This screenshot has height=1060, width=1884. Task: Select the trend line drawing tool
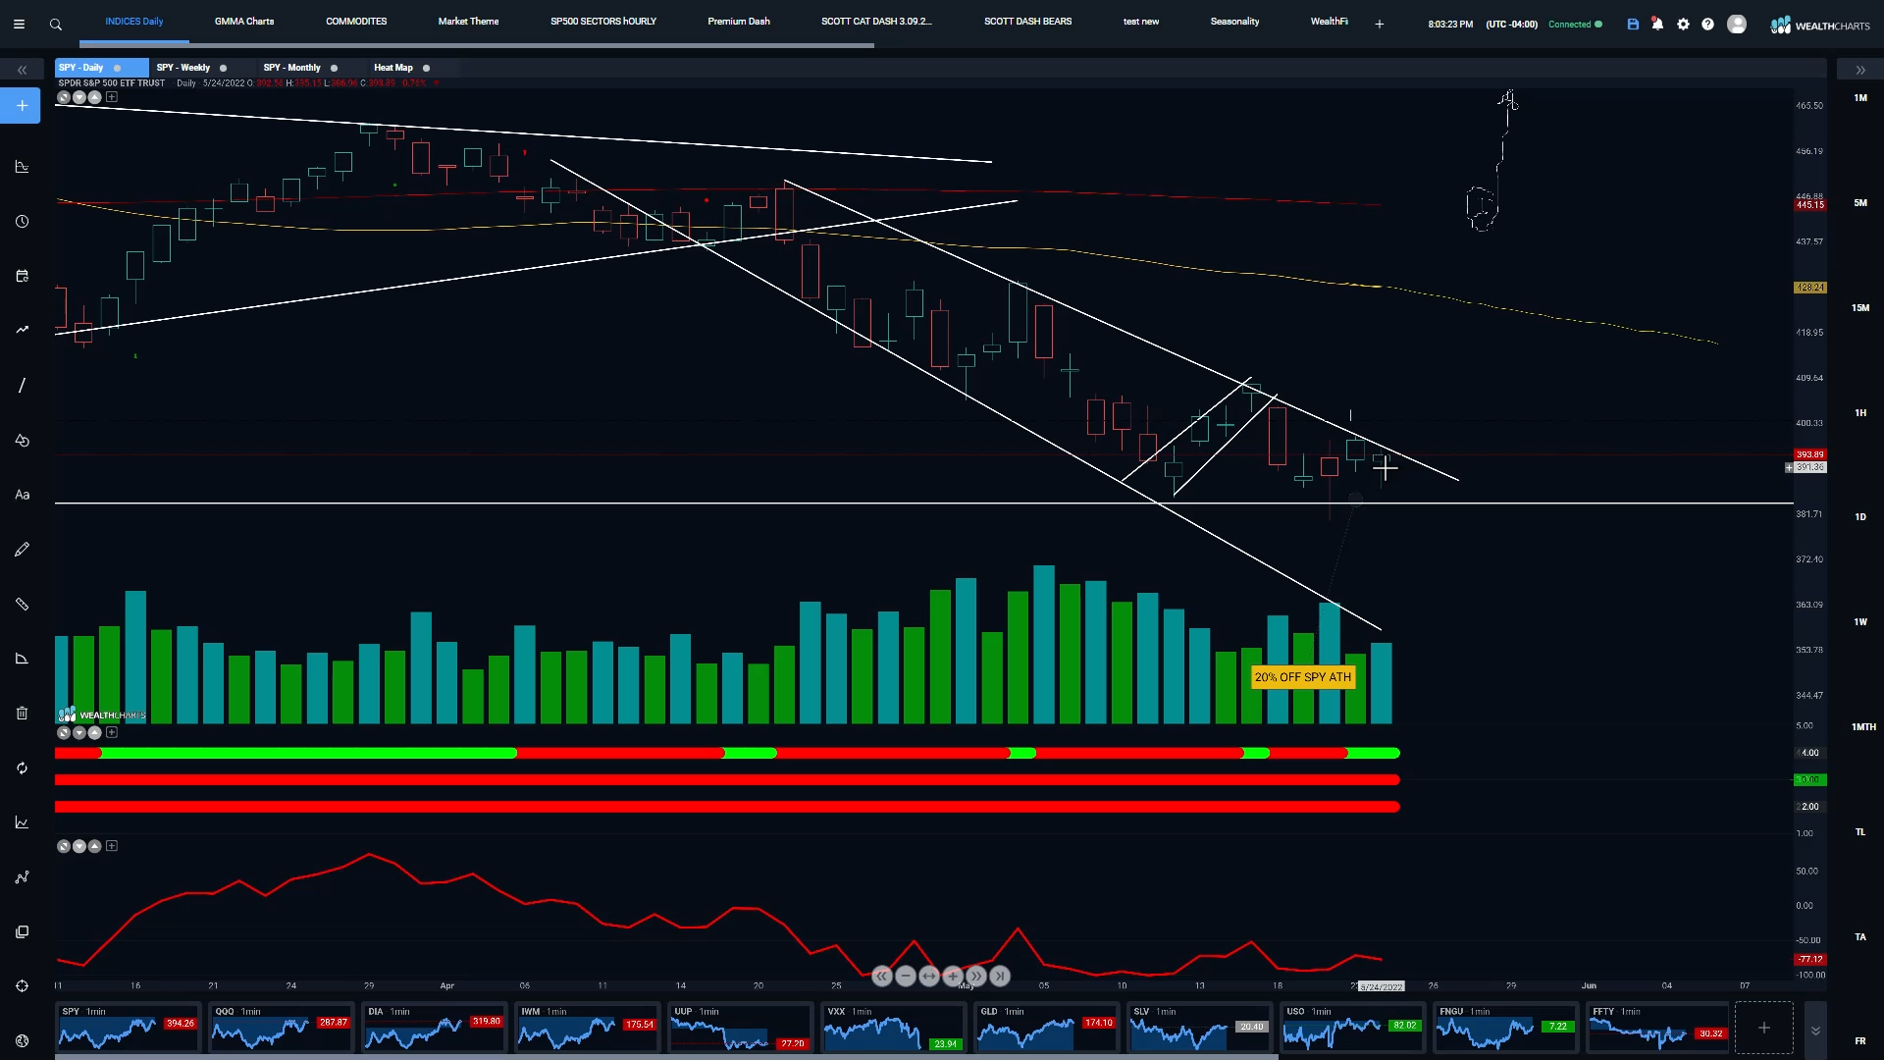click(x=22, y=385)
